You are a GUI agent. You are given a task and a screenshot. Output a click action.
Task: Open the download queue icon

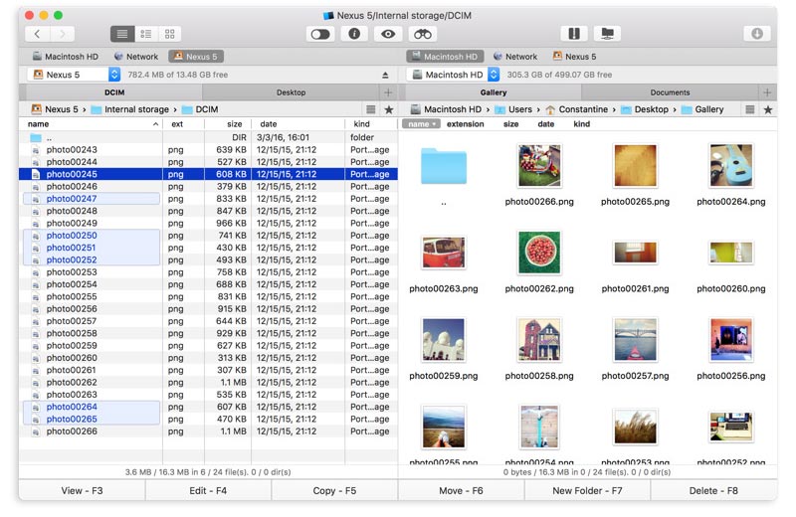(757, 34)
